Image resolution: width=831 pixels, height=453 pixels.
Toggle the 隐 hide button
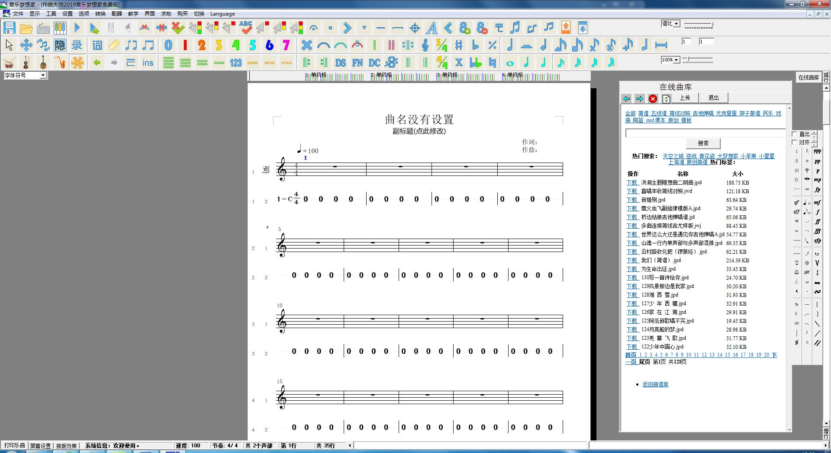click(60, 45)
